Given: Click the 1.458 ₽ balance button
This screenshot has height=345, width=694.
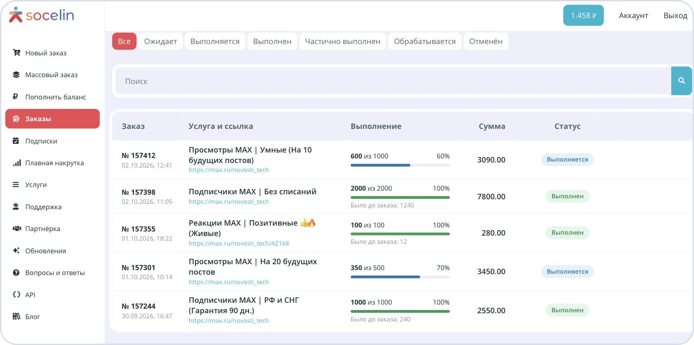Looking at the screenshot, I should coord(583,15).
